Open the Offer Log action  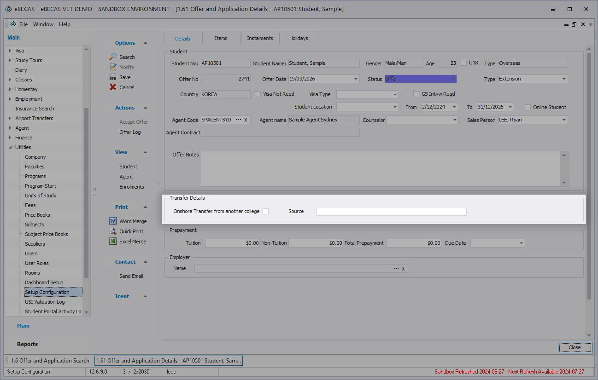pos(130,132)
